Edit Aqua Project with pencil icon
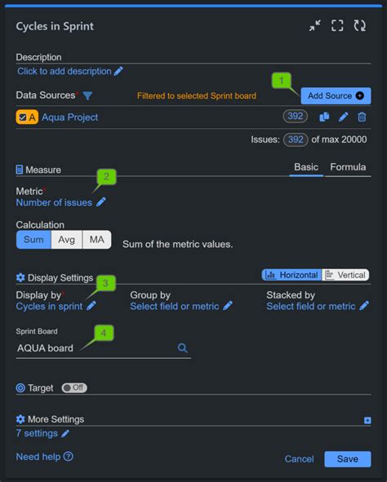 343,117
